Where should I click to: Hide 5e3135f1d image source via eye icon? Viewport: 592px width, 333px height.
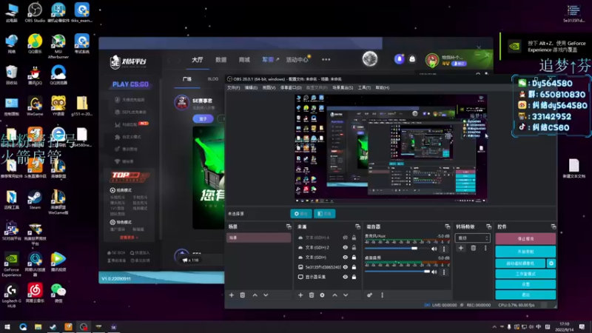click(x=345, y=267)
